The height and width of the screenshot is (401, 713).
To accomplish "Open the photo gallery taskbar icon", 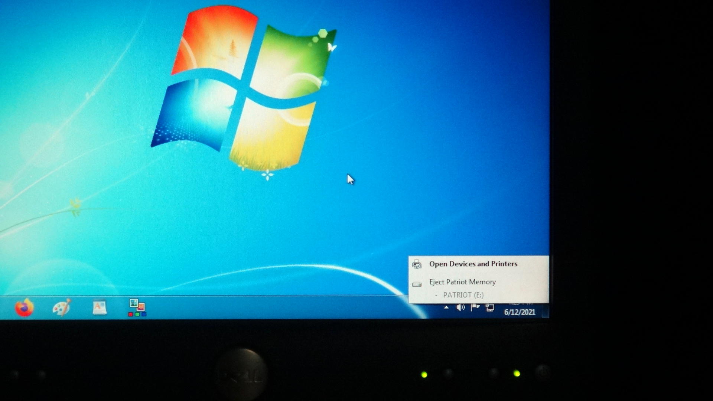I will (137, 308).
